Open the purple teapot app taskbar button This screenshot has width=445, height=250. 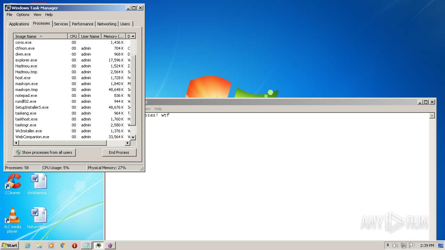[110, 245]
